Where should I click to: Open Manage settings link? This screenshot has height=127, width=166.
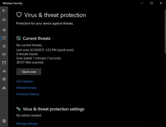27,124
